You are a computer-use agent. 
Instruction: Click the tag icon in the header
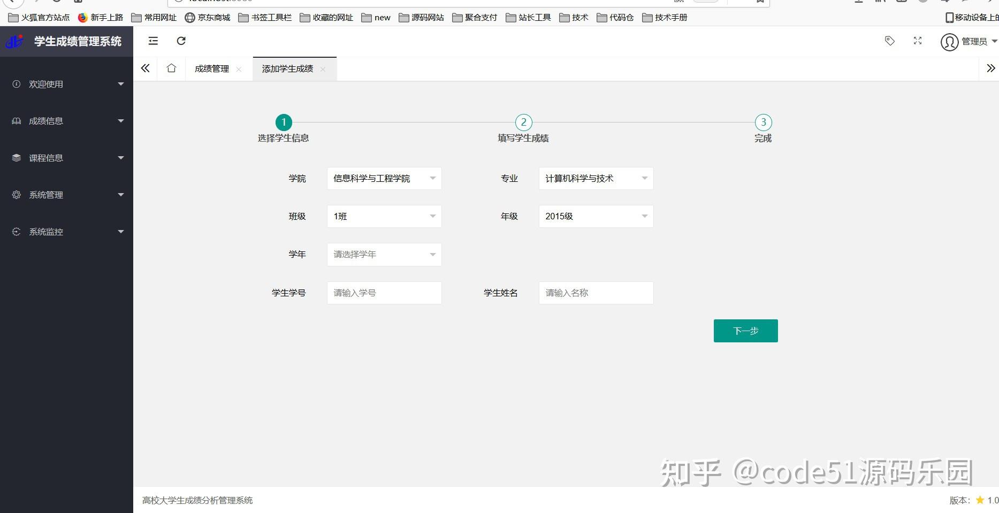pyautogui.click(x=889, y=41)
